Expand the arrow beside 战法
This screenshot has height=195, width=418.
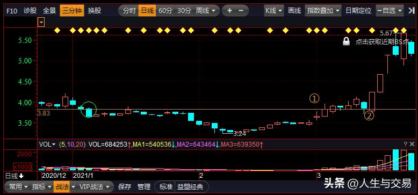pyautogui.click(x=73, y=187)
